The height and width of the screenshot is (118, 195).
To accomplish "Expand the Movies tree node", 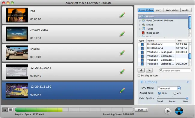I will point(140,17).
